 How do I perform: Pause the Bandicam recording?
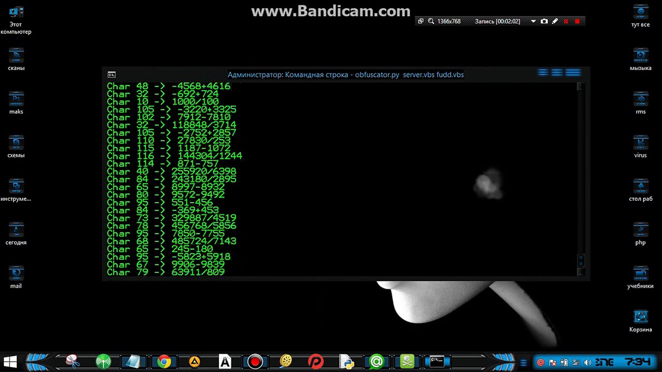click(x=566, y=21)
